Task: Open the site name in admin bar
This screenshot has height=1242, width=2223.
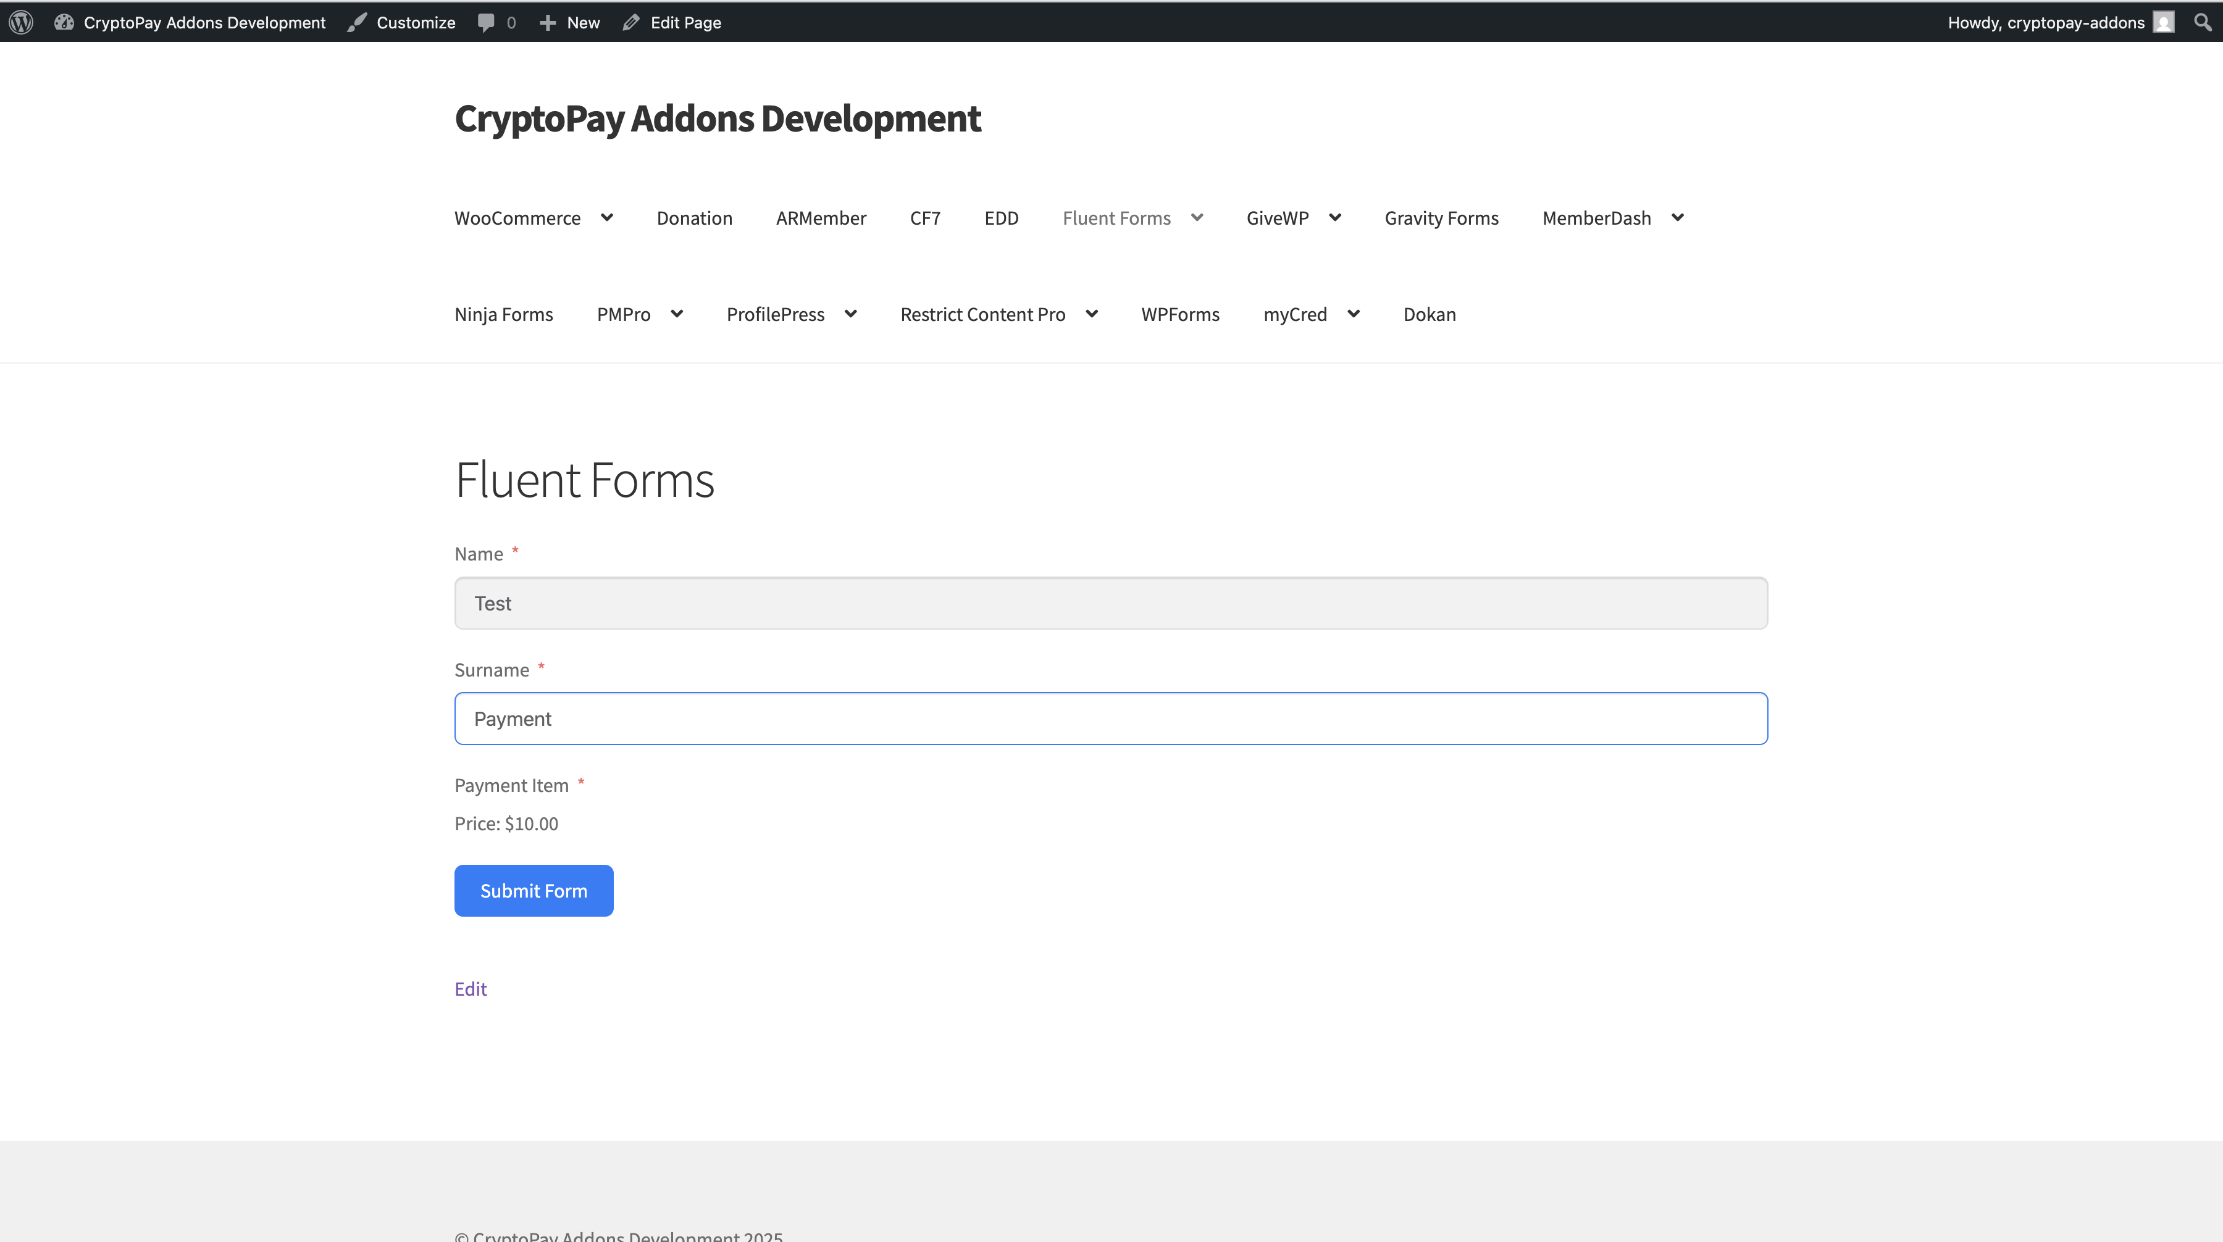Action: (204, 22)
